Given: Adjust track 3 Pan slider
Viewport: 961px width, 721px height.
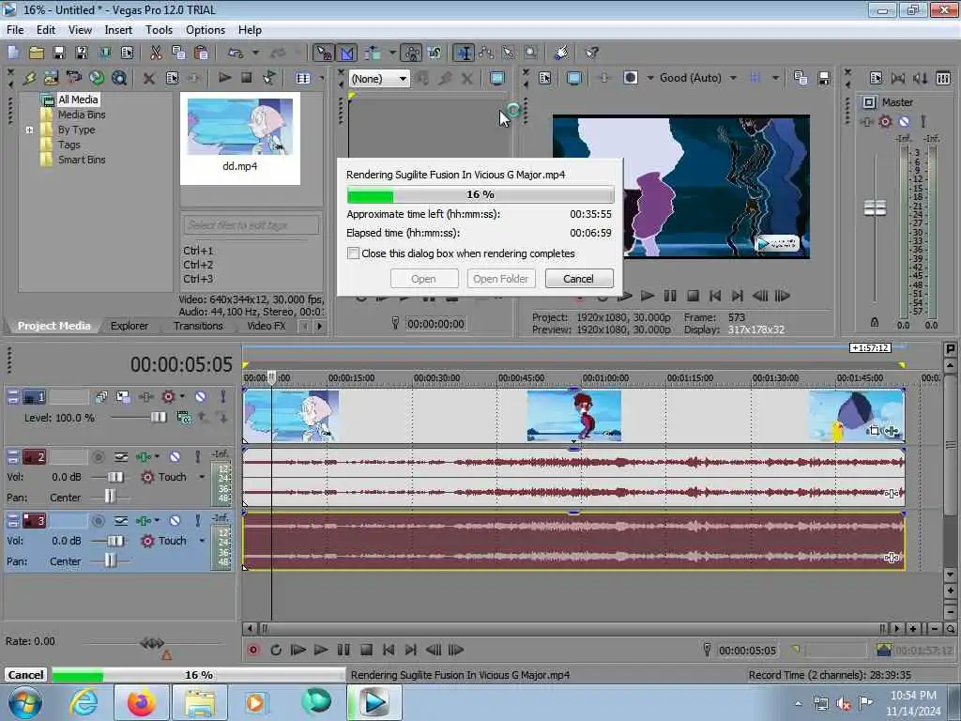Looking at the screenshot, I should 111,561.
